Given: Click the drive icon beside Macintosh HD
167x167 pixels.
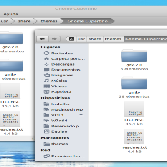Looking at the screenshot, I should pyautogui.click(x=46, y=109).
